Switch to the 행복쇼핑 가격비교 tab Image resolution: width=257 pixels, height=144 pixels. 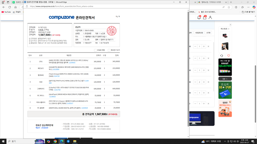[211, 2]
